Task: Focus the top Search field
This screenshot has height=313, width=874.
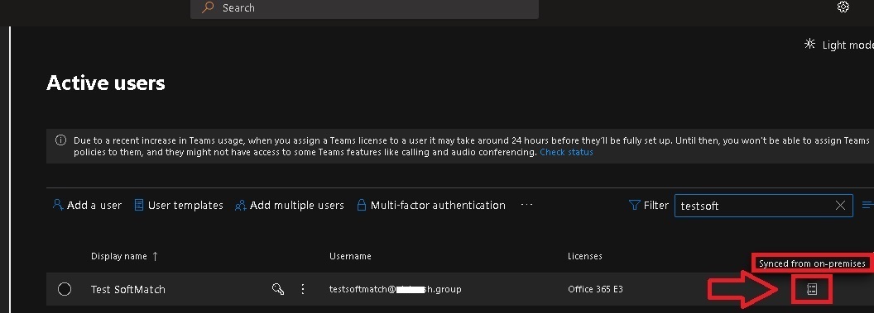Action: (364, 8)
